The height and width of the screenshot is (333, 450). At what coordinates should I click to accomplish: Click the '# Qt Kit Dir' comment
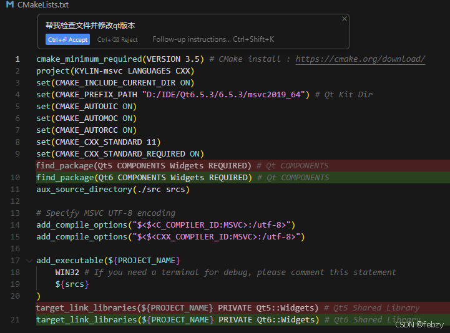pos(344,95)
